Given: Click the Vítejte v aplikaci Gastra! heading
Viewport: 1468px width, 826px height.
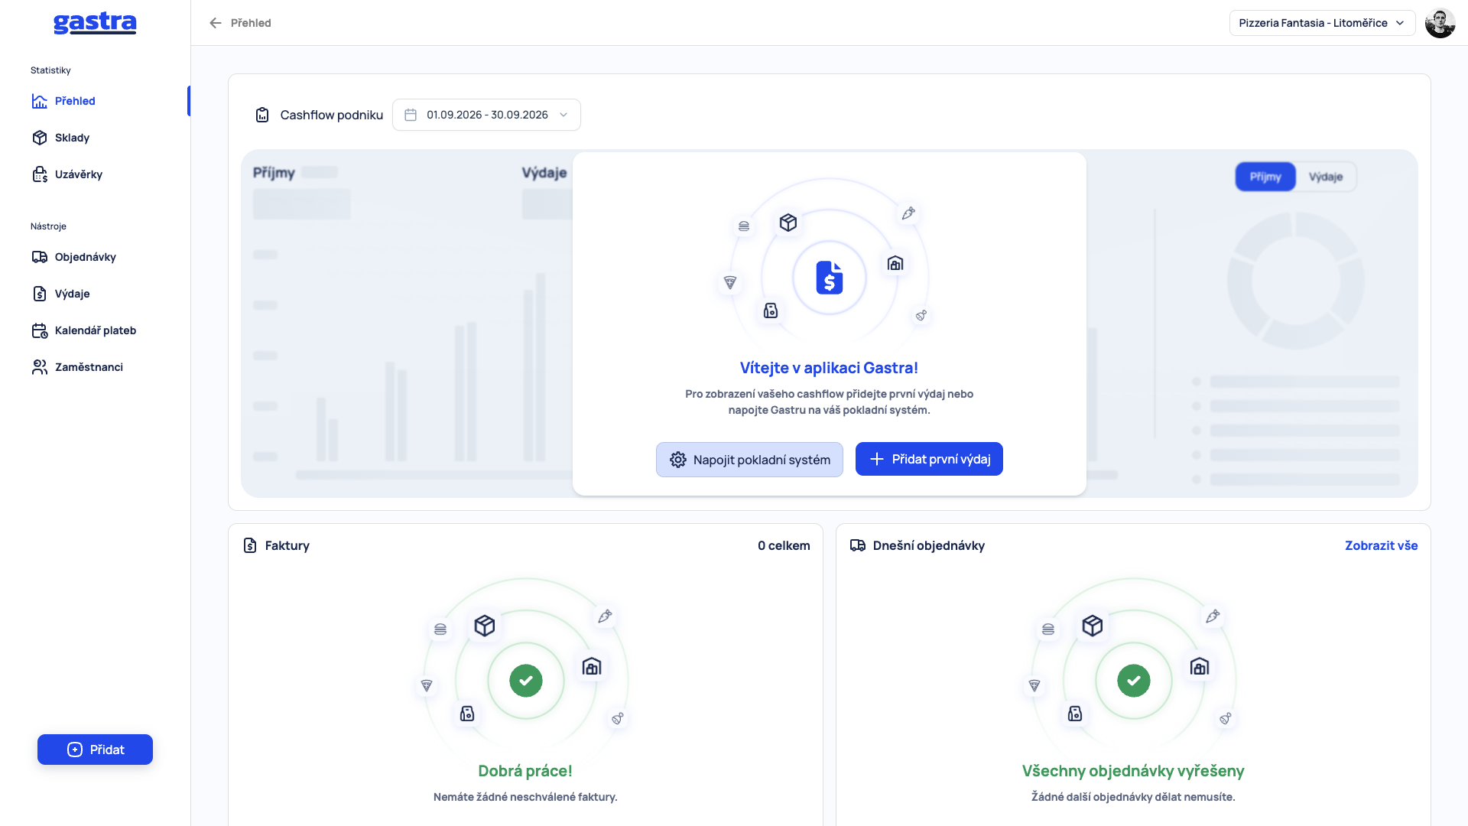Looking at the screenshot, I should click(829, 368).
